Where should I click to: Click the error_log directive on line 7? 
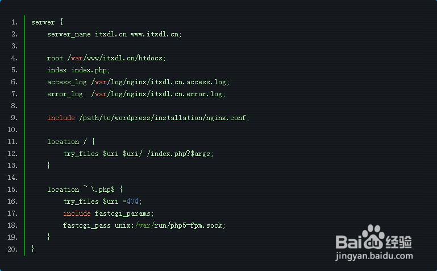65,94
